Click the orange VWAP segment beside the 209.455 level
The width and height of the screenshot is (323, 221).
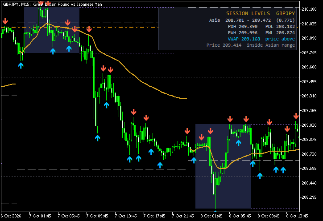coord(8,85)
